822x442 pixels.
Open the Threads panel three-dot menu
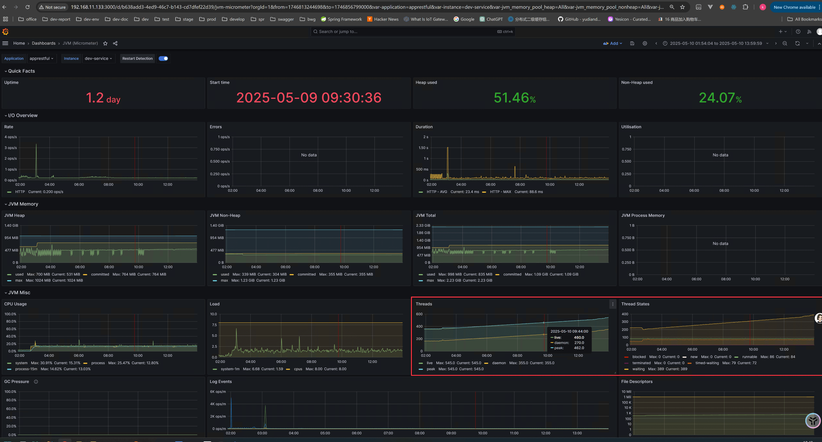point(613,304)
